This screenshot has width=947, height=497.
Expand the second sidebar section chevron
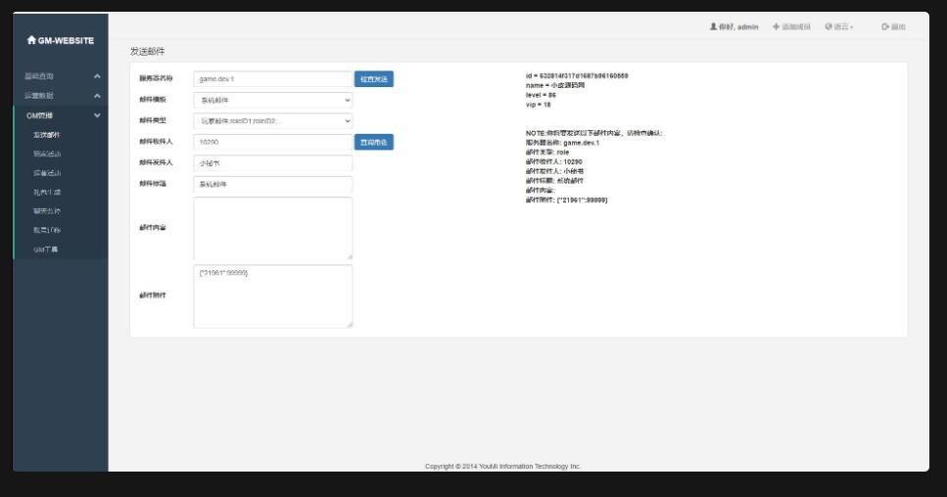[x=97, y=96]
